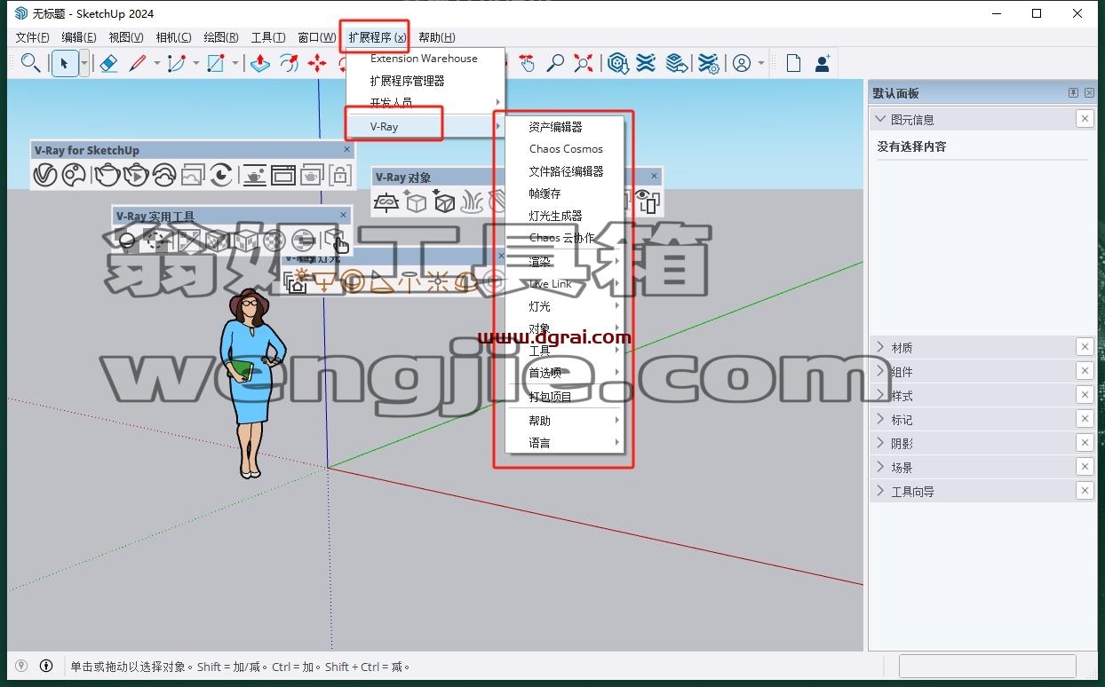
Task: Expand the 样式 panel section
Action: (880, 395)
